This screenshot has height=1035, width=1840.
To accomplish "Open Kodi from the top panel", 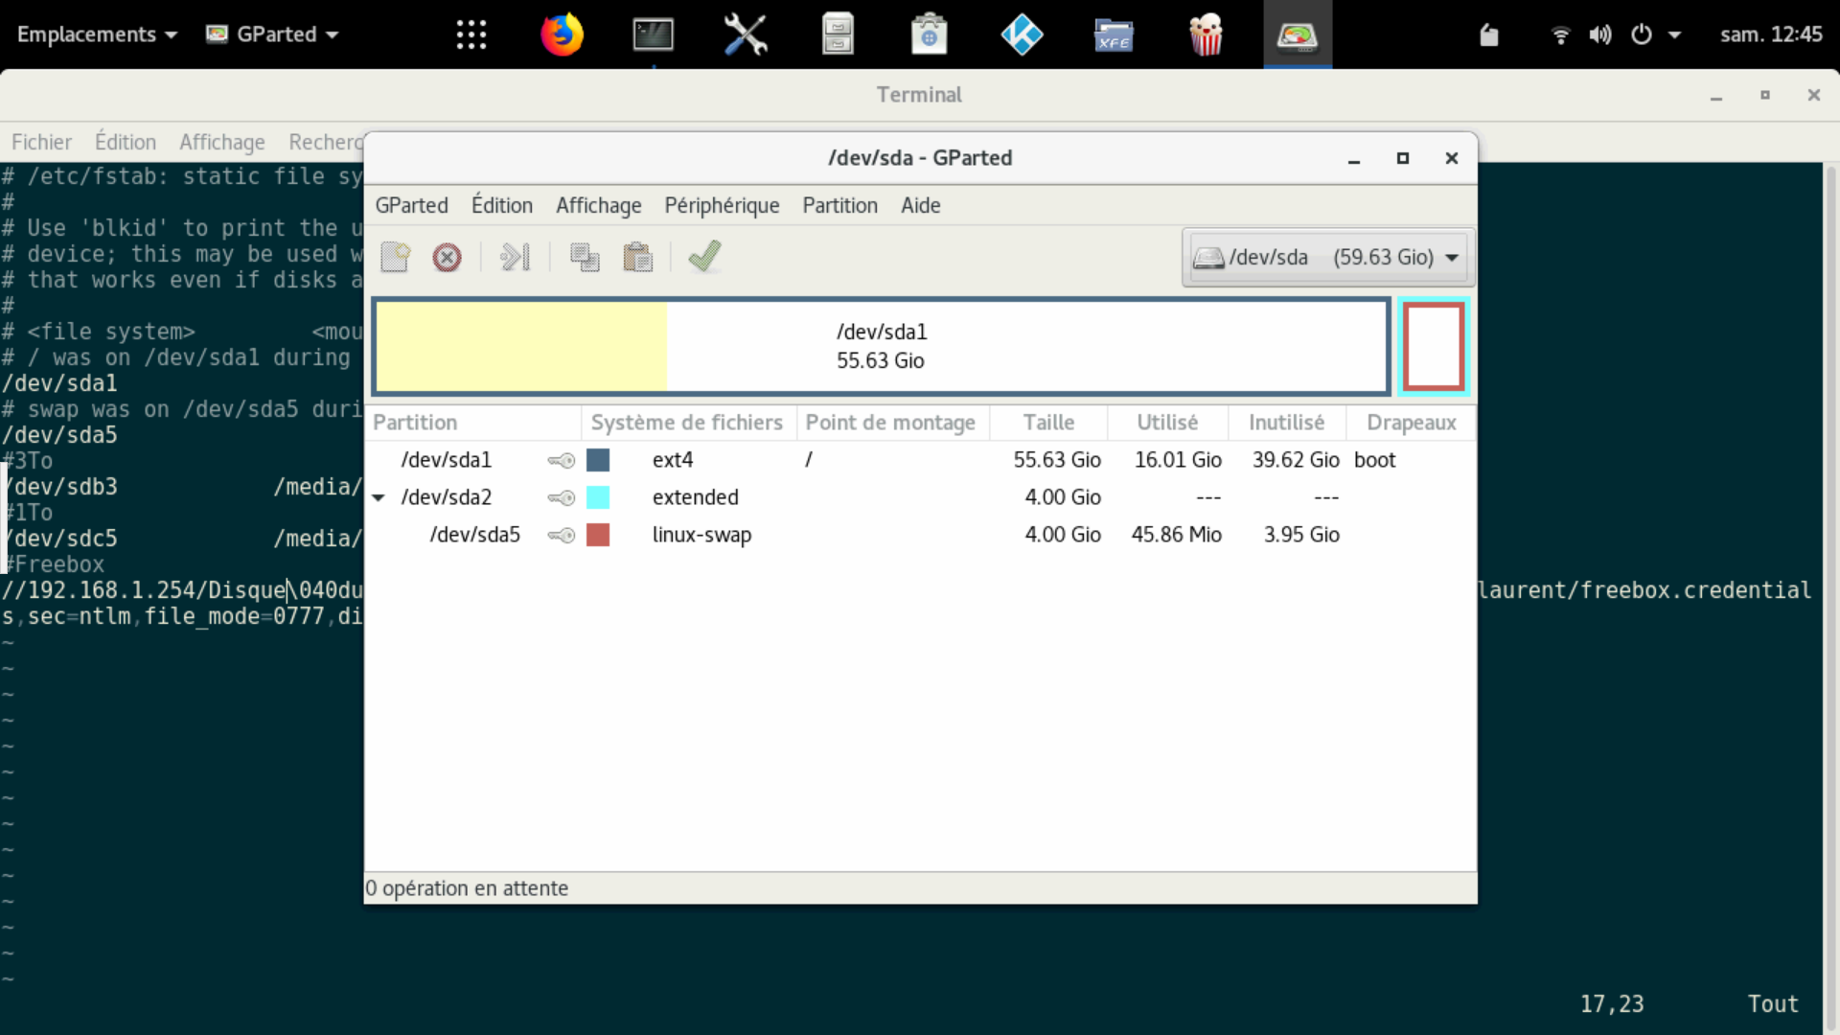I will (x=1022, y=34).
